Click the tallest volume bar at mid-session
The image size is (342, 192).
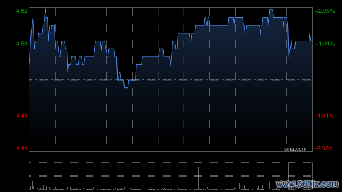pyautogui.click(x=198, y=178)
